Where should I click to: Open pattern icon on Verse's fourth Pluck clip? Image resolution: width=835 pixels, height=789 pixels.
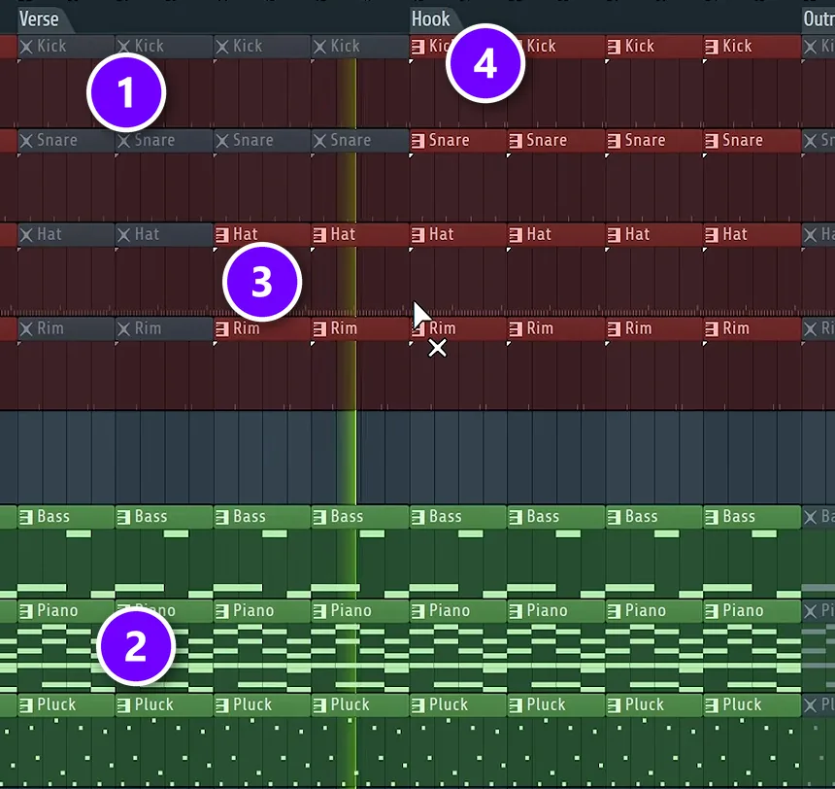click(319, 705)
